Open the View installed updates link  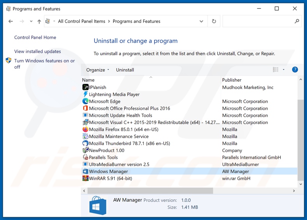click(37, 51)
